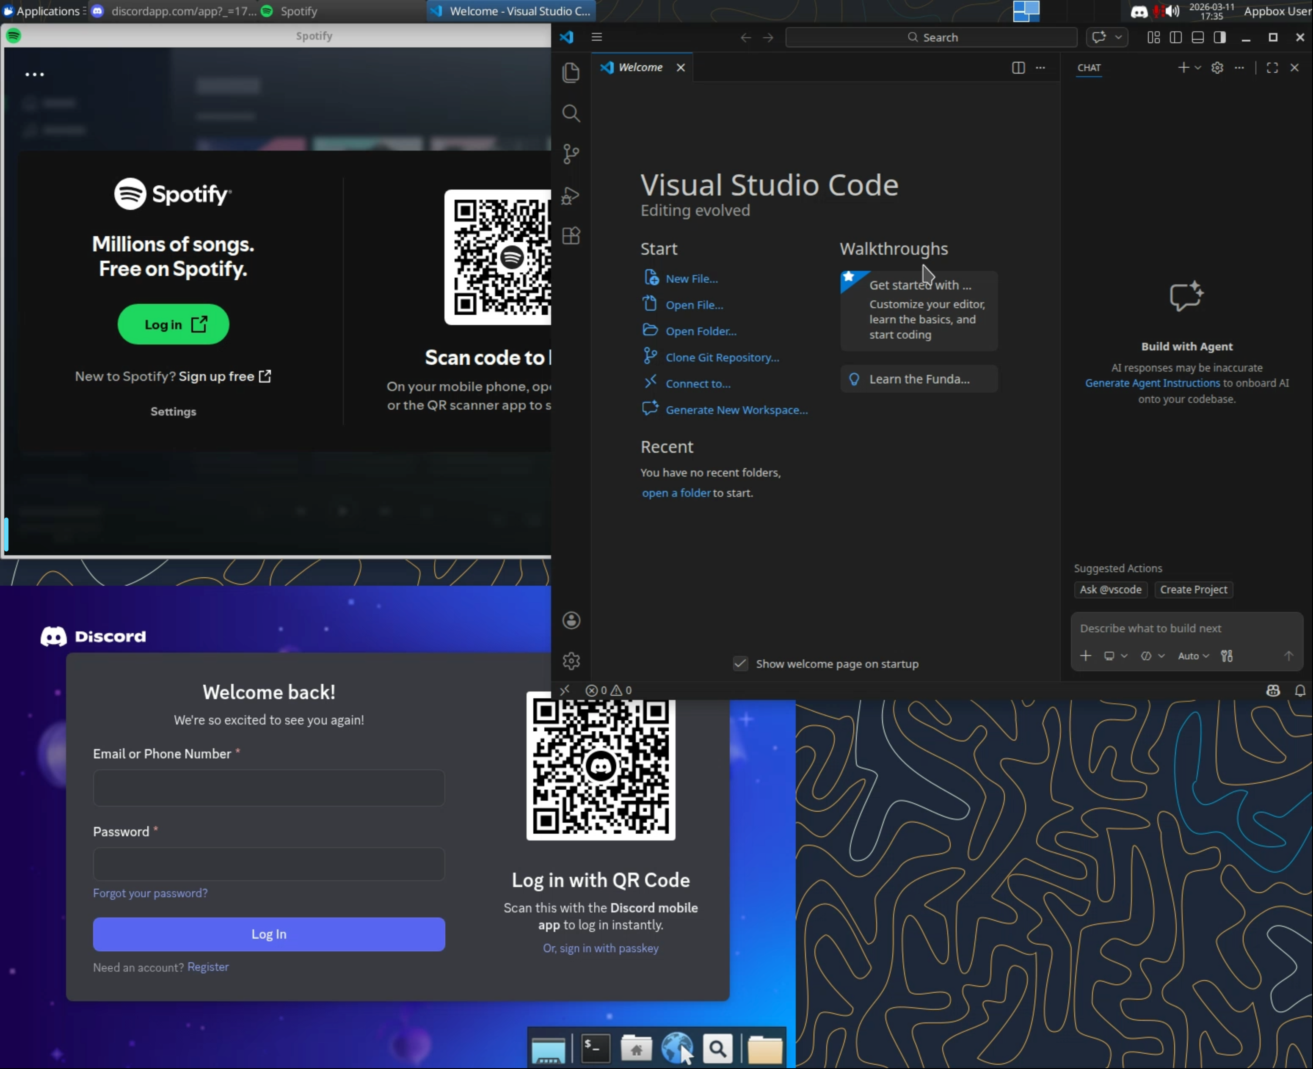
Task: Open notifications bell in VS Code status bar
Action: [1300, 691]
